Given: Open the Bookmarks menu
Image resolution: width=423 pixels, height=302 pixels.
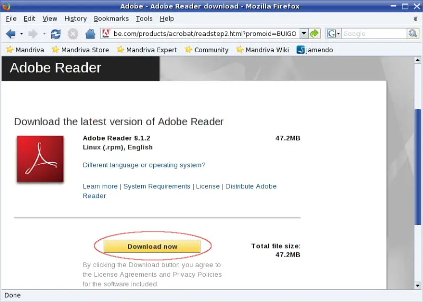Looking at the screenshot, I should (111, 18).
